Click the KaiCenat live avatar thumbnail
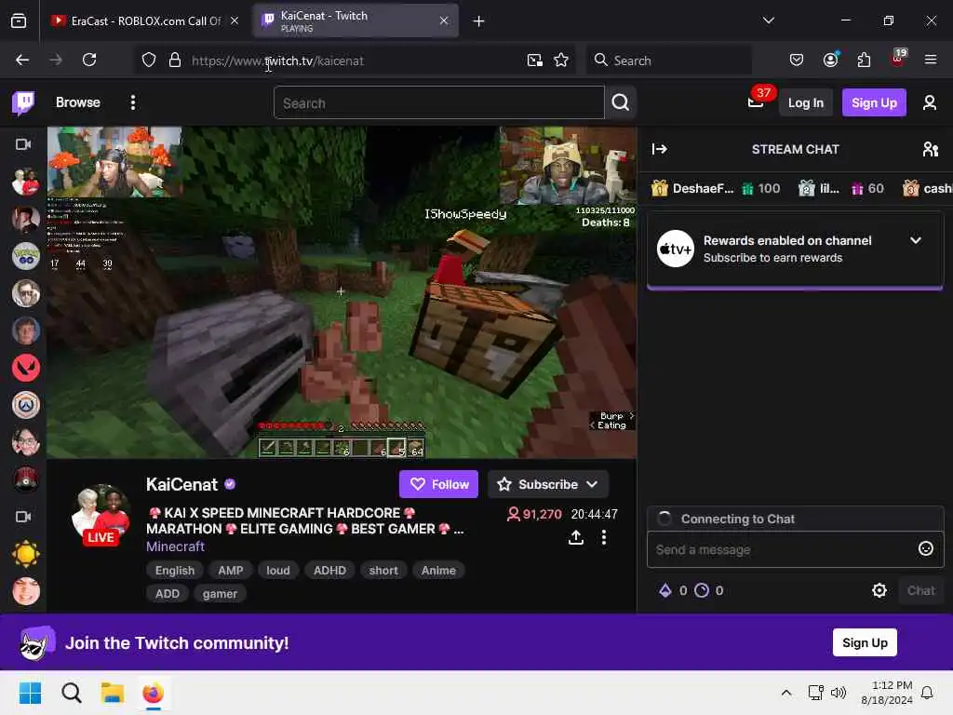Viewport: 953px width, 715px height. pos(101,515)
